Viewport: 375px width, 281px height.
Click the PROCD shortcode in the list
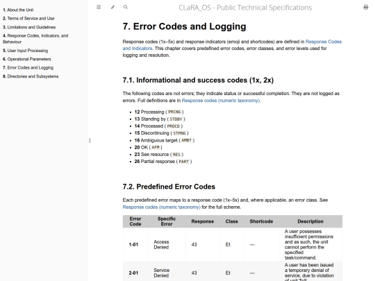click(x=173, y=126)
